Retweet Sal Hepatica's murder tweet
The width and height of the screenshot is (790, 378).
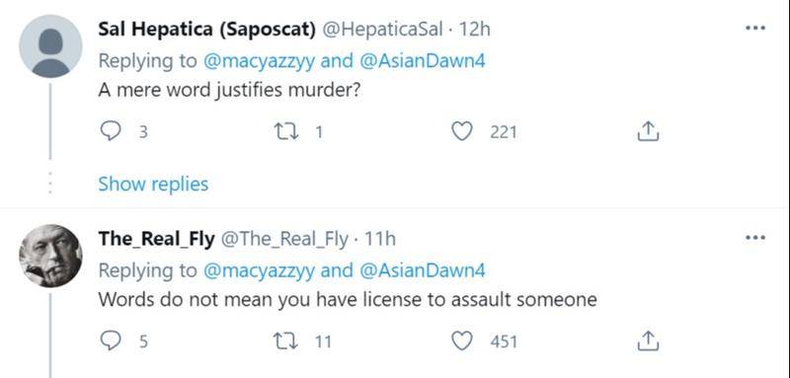[x=284, y=132]
